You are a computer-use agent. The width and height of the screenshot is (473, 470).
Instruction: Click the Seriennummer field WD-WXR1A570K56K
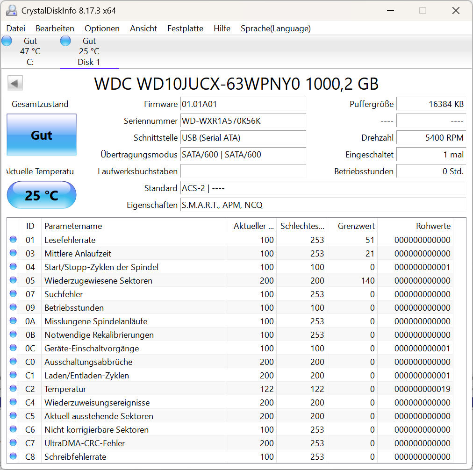point(243,121)
